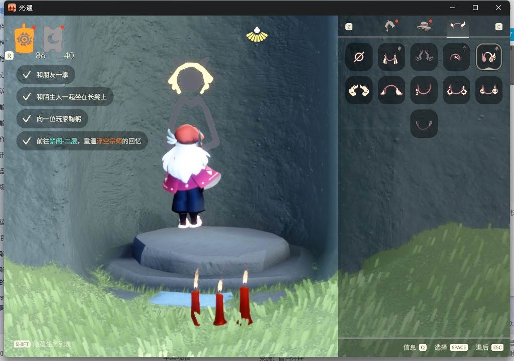Equip the white curled ram horns

coord(359,90)
